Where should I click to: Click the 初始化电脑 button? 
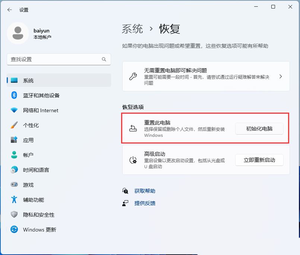point(259,129)
